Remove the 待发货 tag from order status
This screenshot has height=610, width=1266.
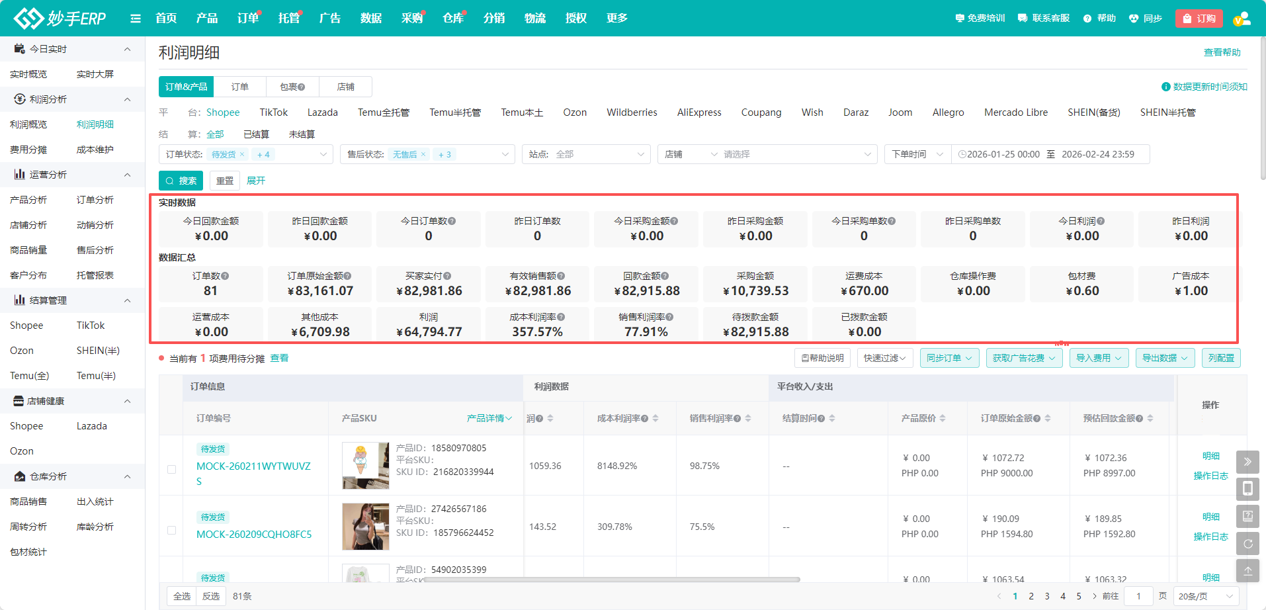pos(242,155)
